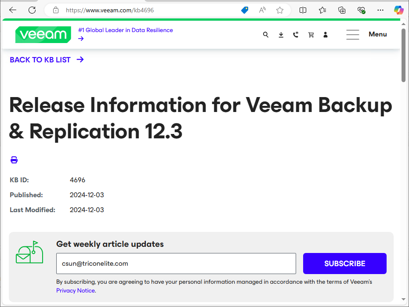Open the hamburger menu icon

tap(353, 34)
